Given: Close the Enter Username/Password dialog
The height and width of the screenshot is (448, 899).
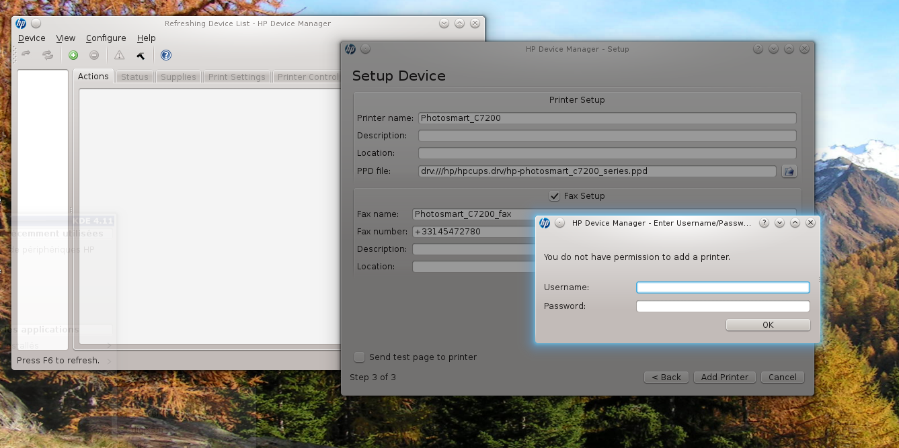Looking at the screenshot, I should 810,223.
